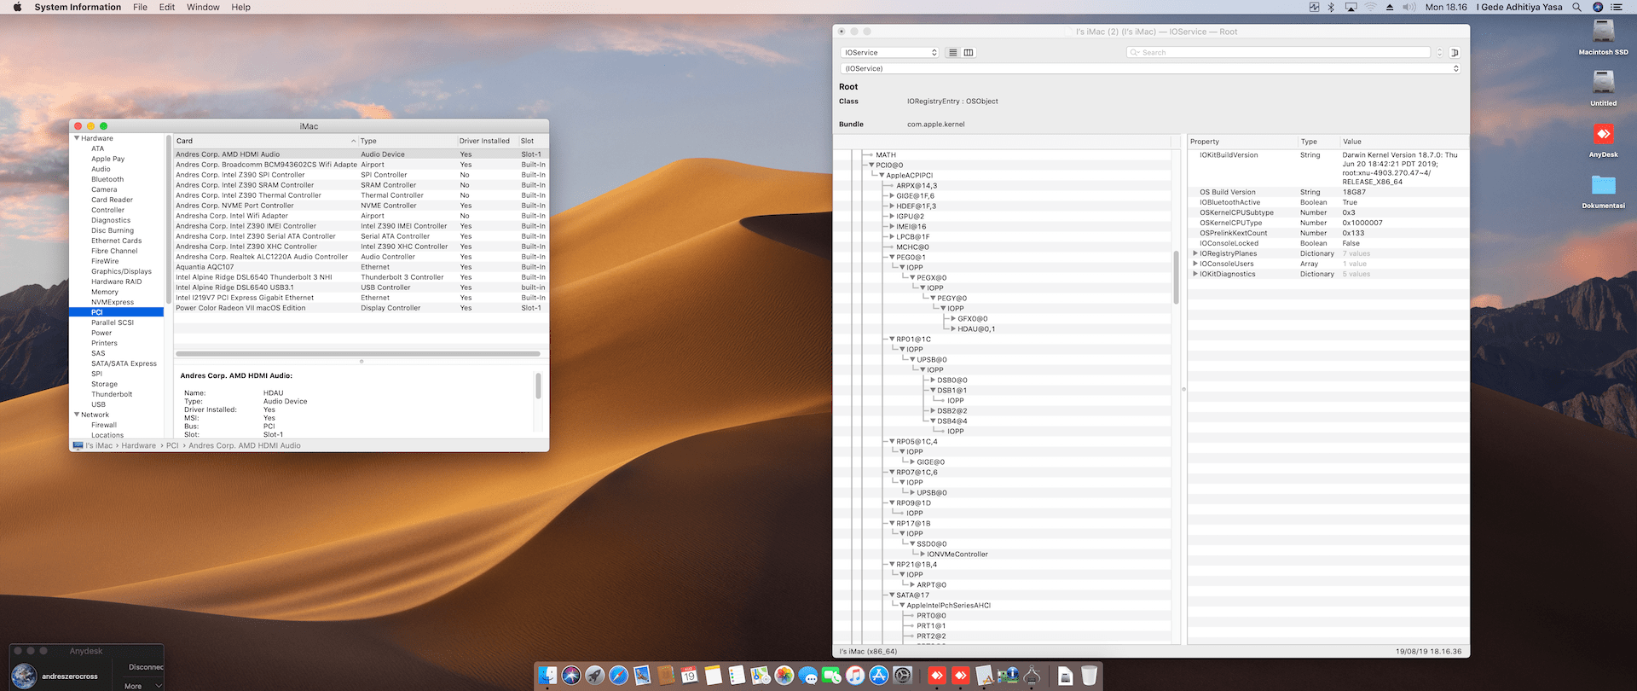Open Spotlight search in menu bar
The width and height of the screenshot is (1637, 691).
[1576, 7]
